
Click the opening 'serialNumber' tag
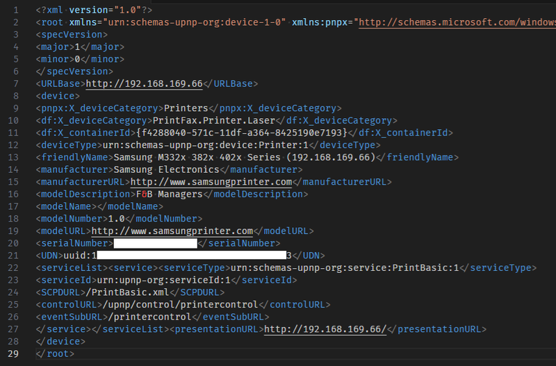pos(74,243)
